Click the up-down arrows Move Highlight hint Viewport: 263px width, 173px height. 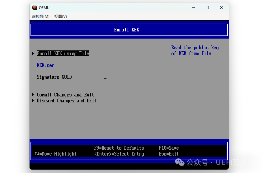pyautogui.click(x=55, y=154)
